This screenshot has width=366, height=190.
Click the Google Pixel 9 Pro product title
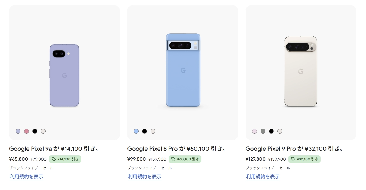pyautogui.click(x=294, y=149)
